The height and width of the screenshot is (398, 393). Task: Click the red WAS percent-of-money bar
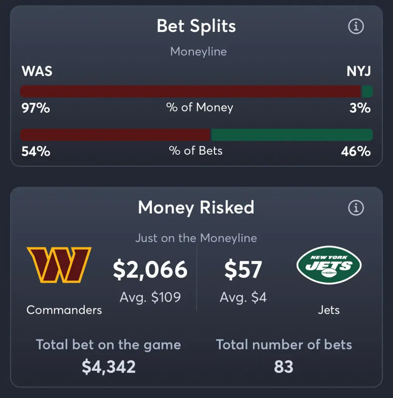click(x=191, y=91)
